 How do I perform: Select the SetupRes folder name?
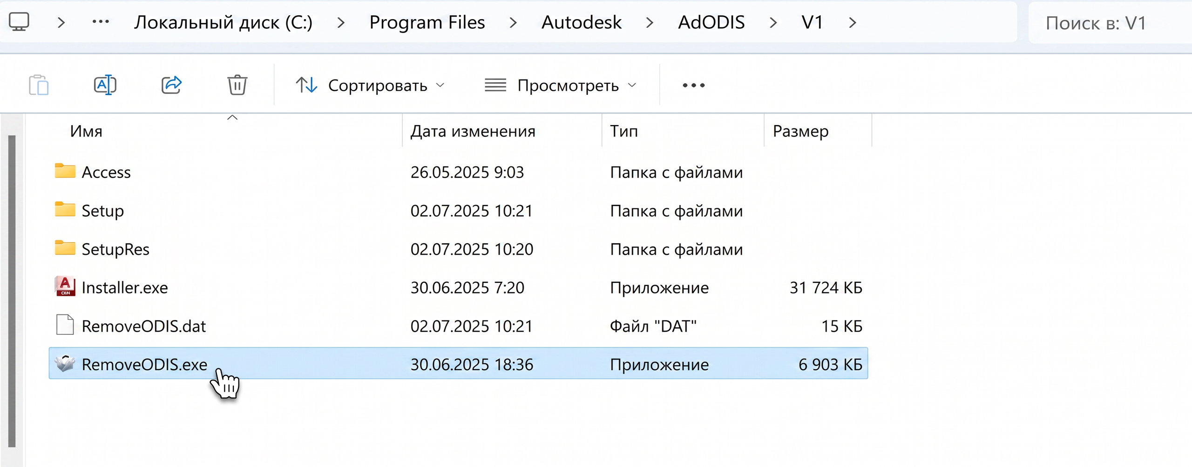(115, 249)
